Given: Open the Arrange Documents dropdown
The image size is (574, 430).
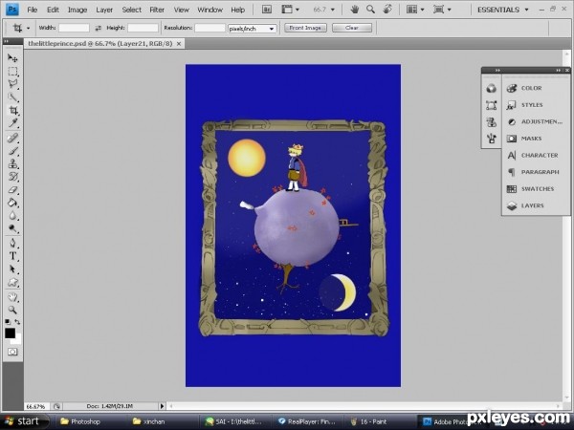Looking at the screenshot, I should click(415, 10).
